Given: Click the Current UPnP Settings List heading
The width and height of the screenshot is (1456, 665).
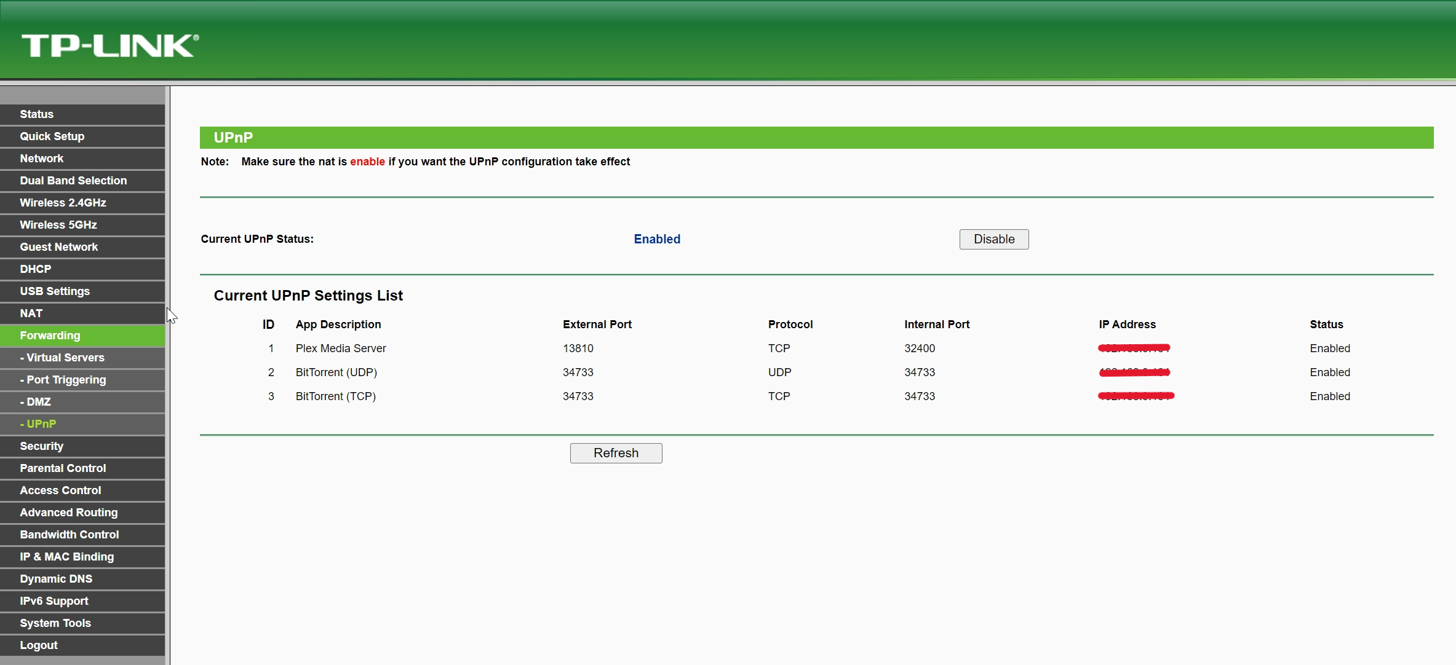Looking at the screenshot, I should pos(308,296).
